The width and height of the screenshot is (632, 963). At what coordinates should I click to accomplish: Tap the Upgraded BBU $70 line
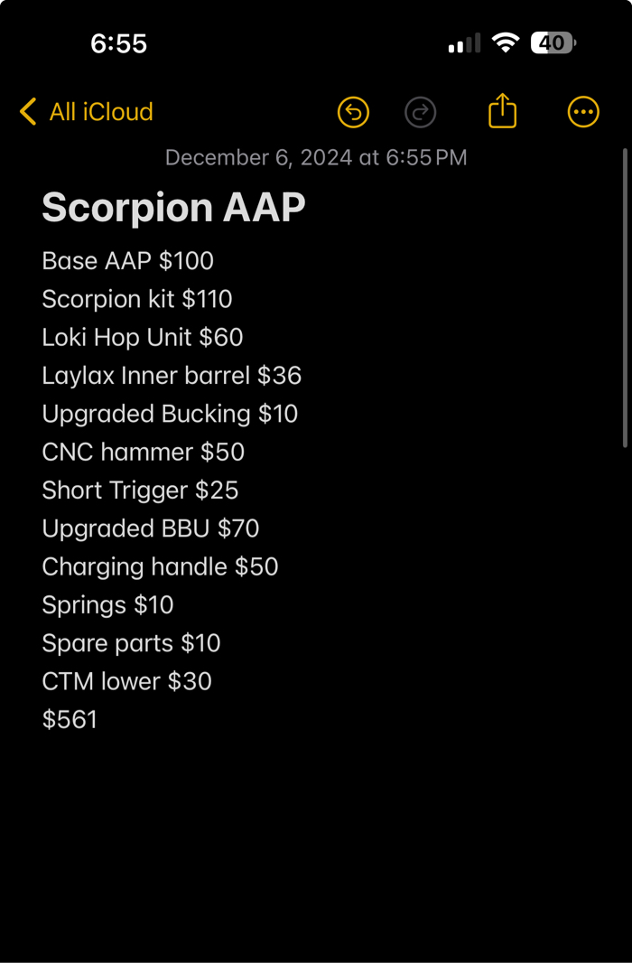click(x=150, y=528)
